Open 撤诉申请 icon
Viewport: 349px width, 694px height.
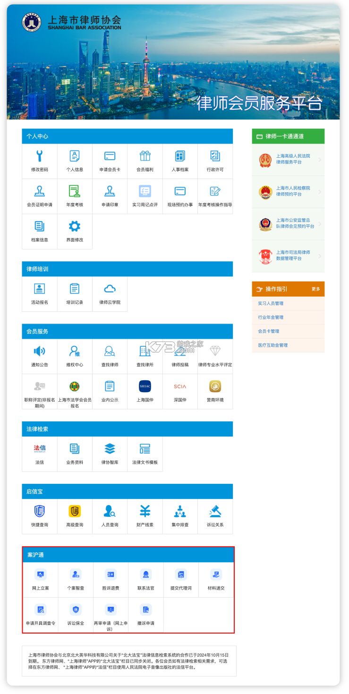[x=146, y=609]
